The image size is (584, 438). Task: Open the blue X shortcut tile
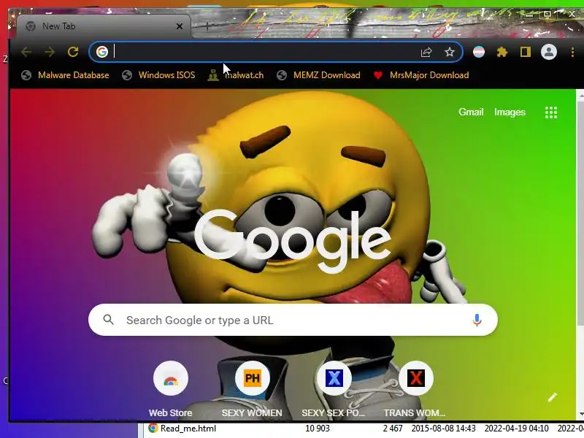[334, 389]
